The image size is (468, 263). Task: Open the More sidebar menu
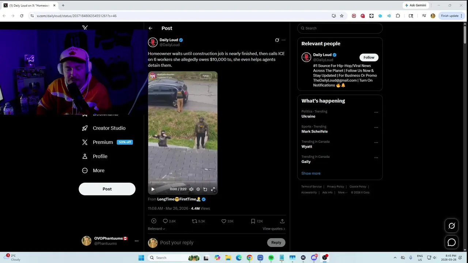coord(94,171)
